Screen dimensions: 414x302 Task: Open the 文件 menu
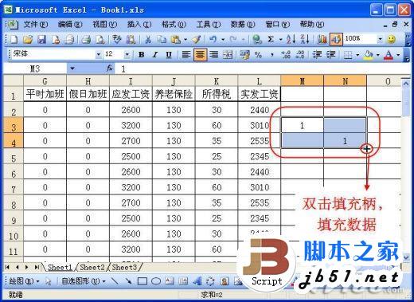pos(36,25)
